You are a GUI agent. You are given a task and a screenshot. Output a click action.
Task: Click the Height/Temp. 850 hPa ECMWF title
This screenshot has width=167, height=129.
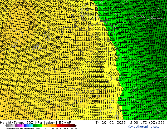coord(36,122)
